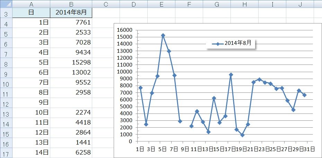The height and width of the screenshot is (158, 322).
Task: Select cell with 7日
Action: [x=31, y=83]
